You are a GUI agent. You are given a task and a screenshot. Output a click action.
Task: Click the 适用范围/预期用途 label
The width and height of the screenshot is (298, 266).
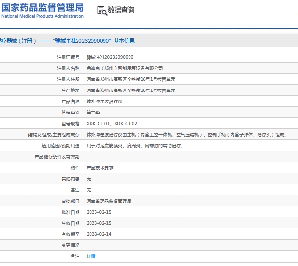pyautogui.click(x=61, y=146)
